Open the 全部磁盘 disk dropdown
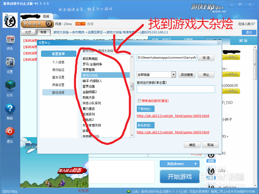 pos(174,74)
